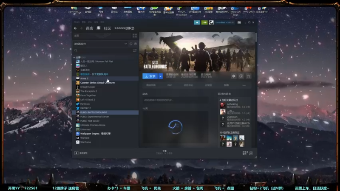Select PAYDAY 2 in the library

pos(105,108)
